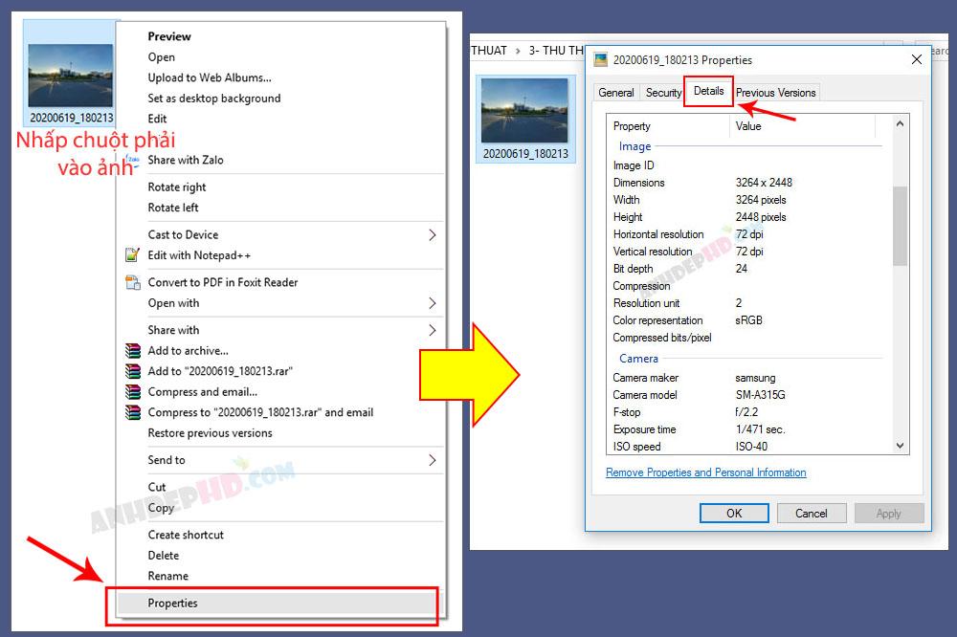Click WinRAR icon beside Compress and email...
957x637 pixels.
pos(132,392)
